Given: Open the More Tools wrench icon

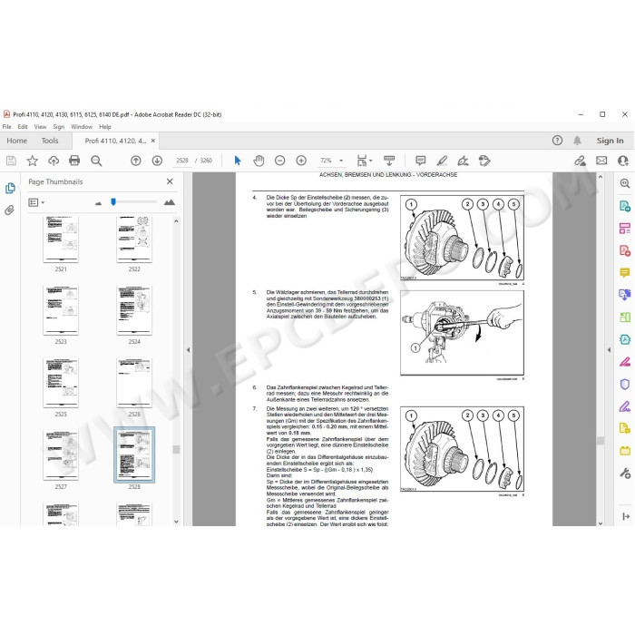Looking at the screenshot, I should click(625, 473).
